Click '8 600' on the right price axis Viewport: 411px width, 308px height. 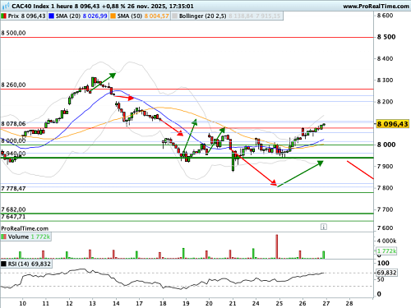[x=385, y=16]
